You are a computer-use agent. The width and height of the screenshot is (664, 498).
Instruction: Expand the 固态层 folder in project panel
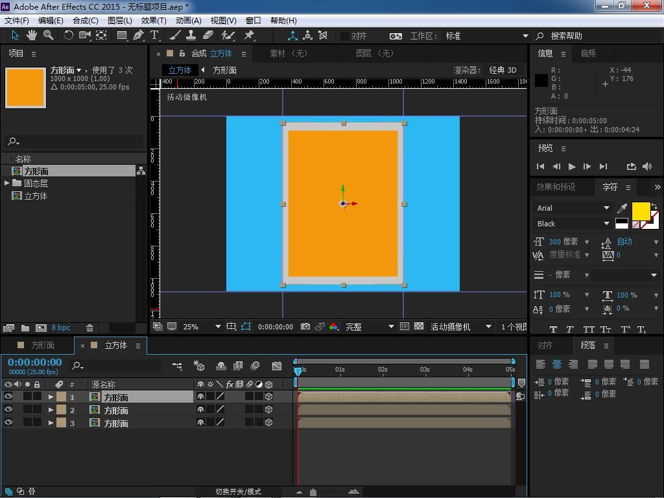pyautogui.click(x=7, y=184)
